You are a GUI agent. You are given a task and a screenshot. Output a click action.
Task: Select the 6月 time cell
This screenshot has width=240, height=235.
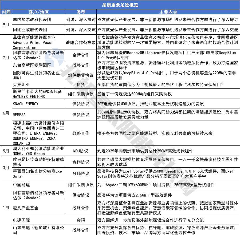(x=6, y=113)
